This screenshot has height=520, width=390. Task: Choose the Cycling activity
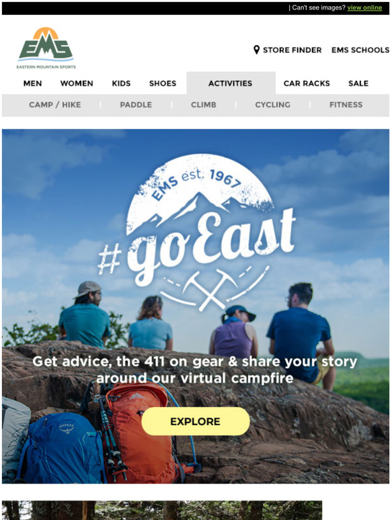tap(272, 105)
